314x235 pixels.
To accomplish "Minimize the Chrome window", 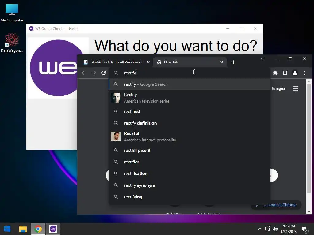I will point(276,59).
